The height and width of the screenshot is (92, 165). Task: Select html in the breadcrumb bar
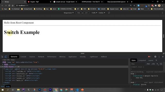[3, 86]
